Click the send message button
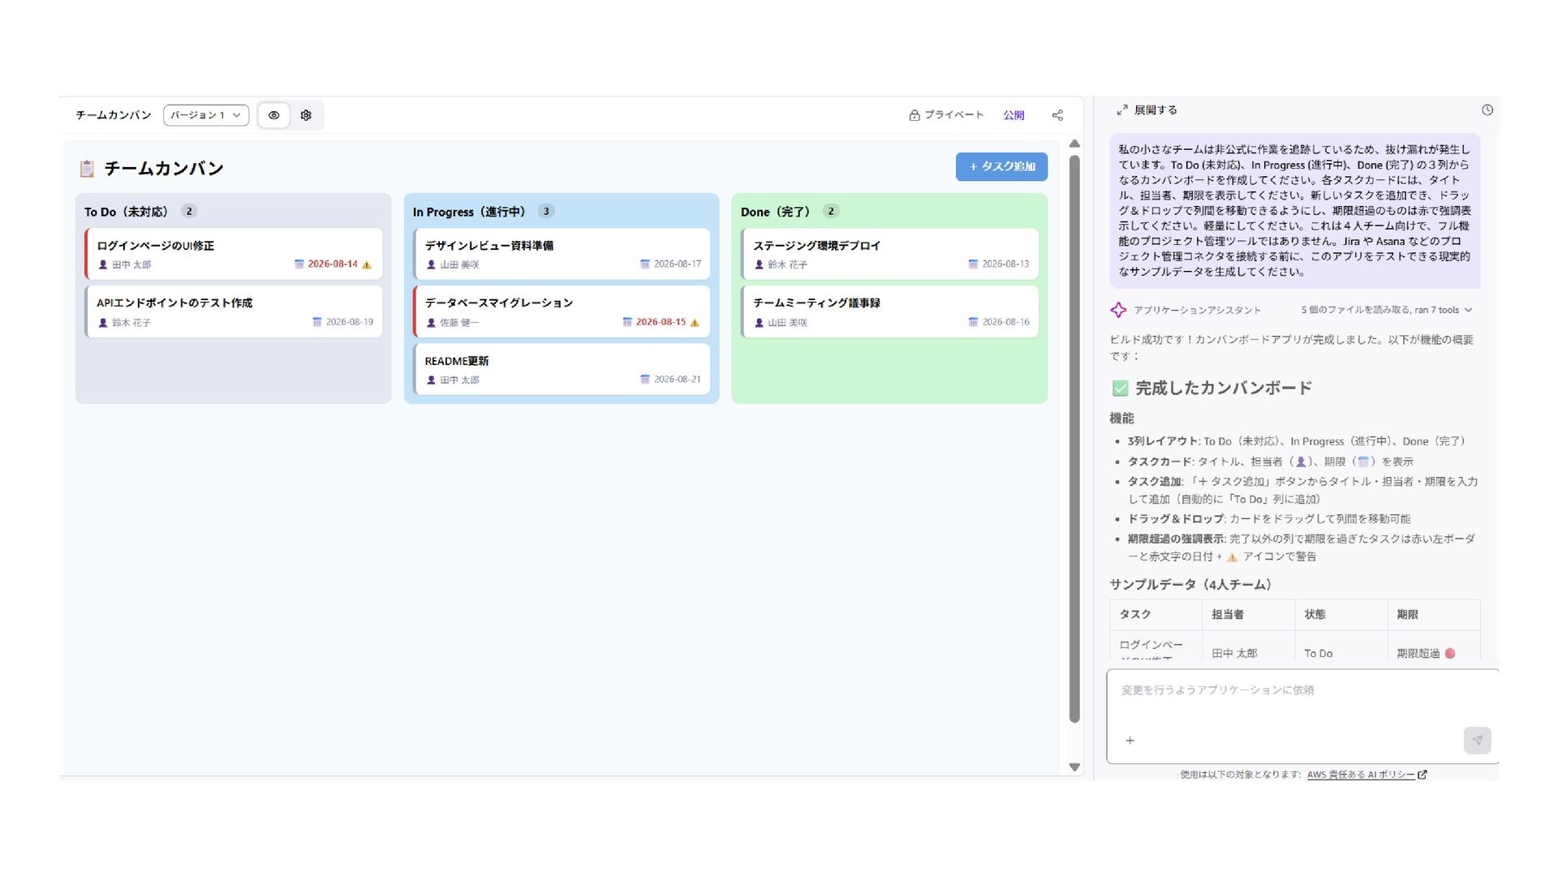This screenshot has width=1558, height=876. click(x=1477, y=741)
